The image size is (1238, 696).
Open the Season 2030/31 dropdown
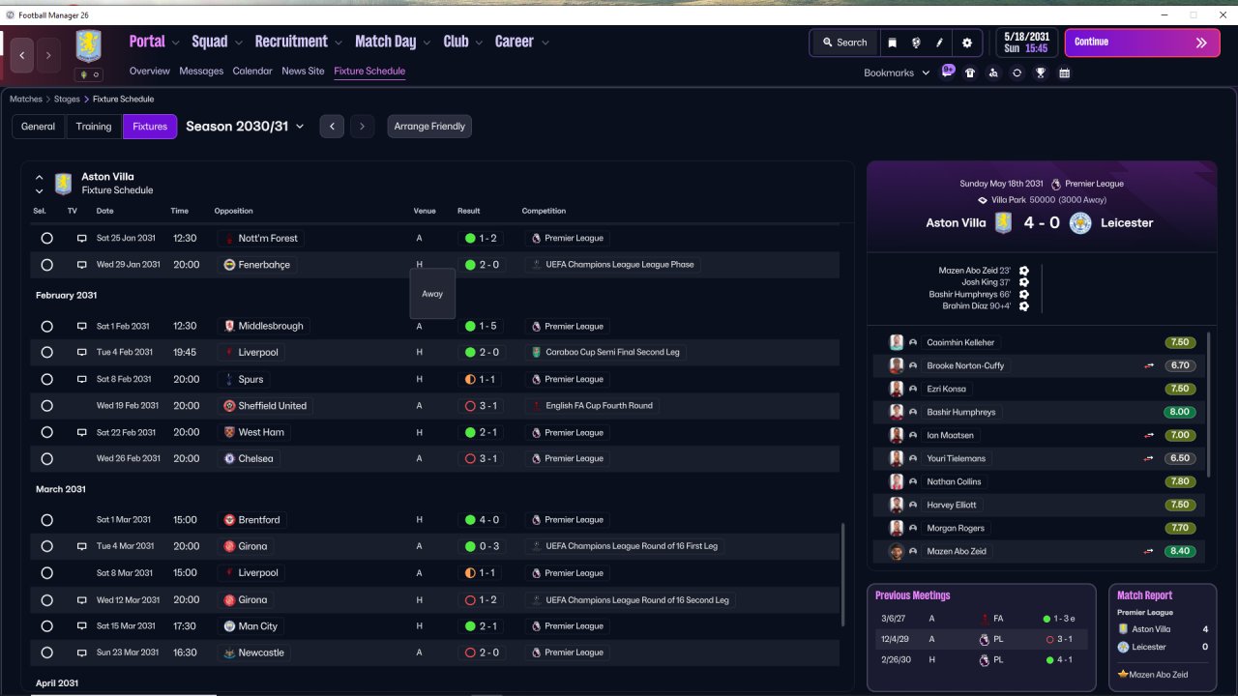click(245, 127)
